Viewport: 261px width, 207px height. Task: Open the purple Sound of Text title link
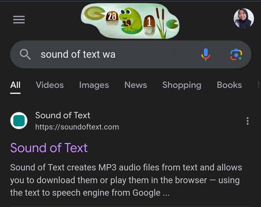(49, 148)
